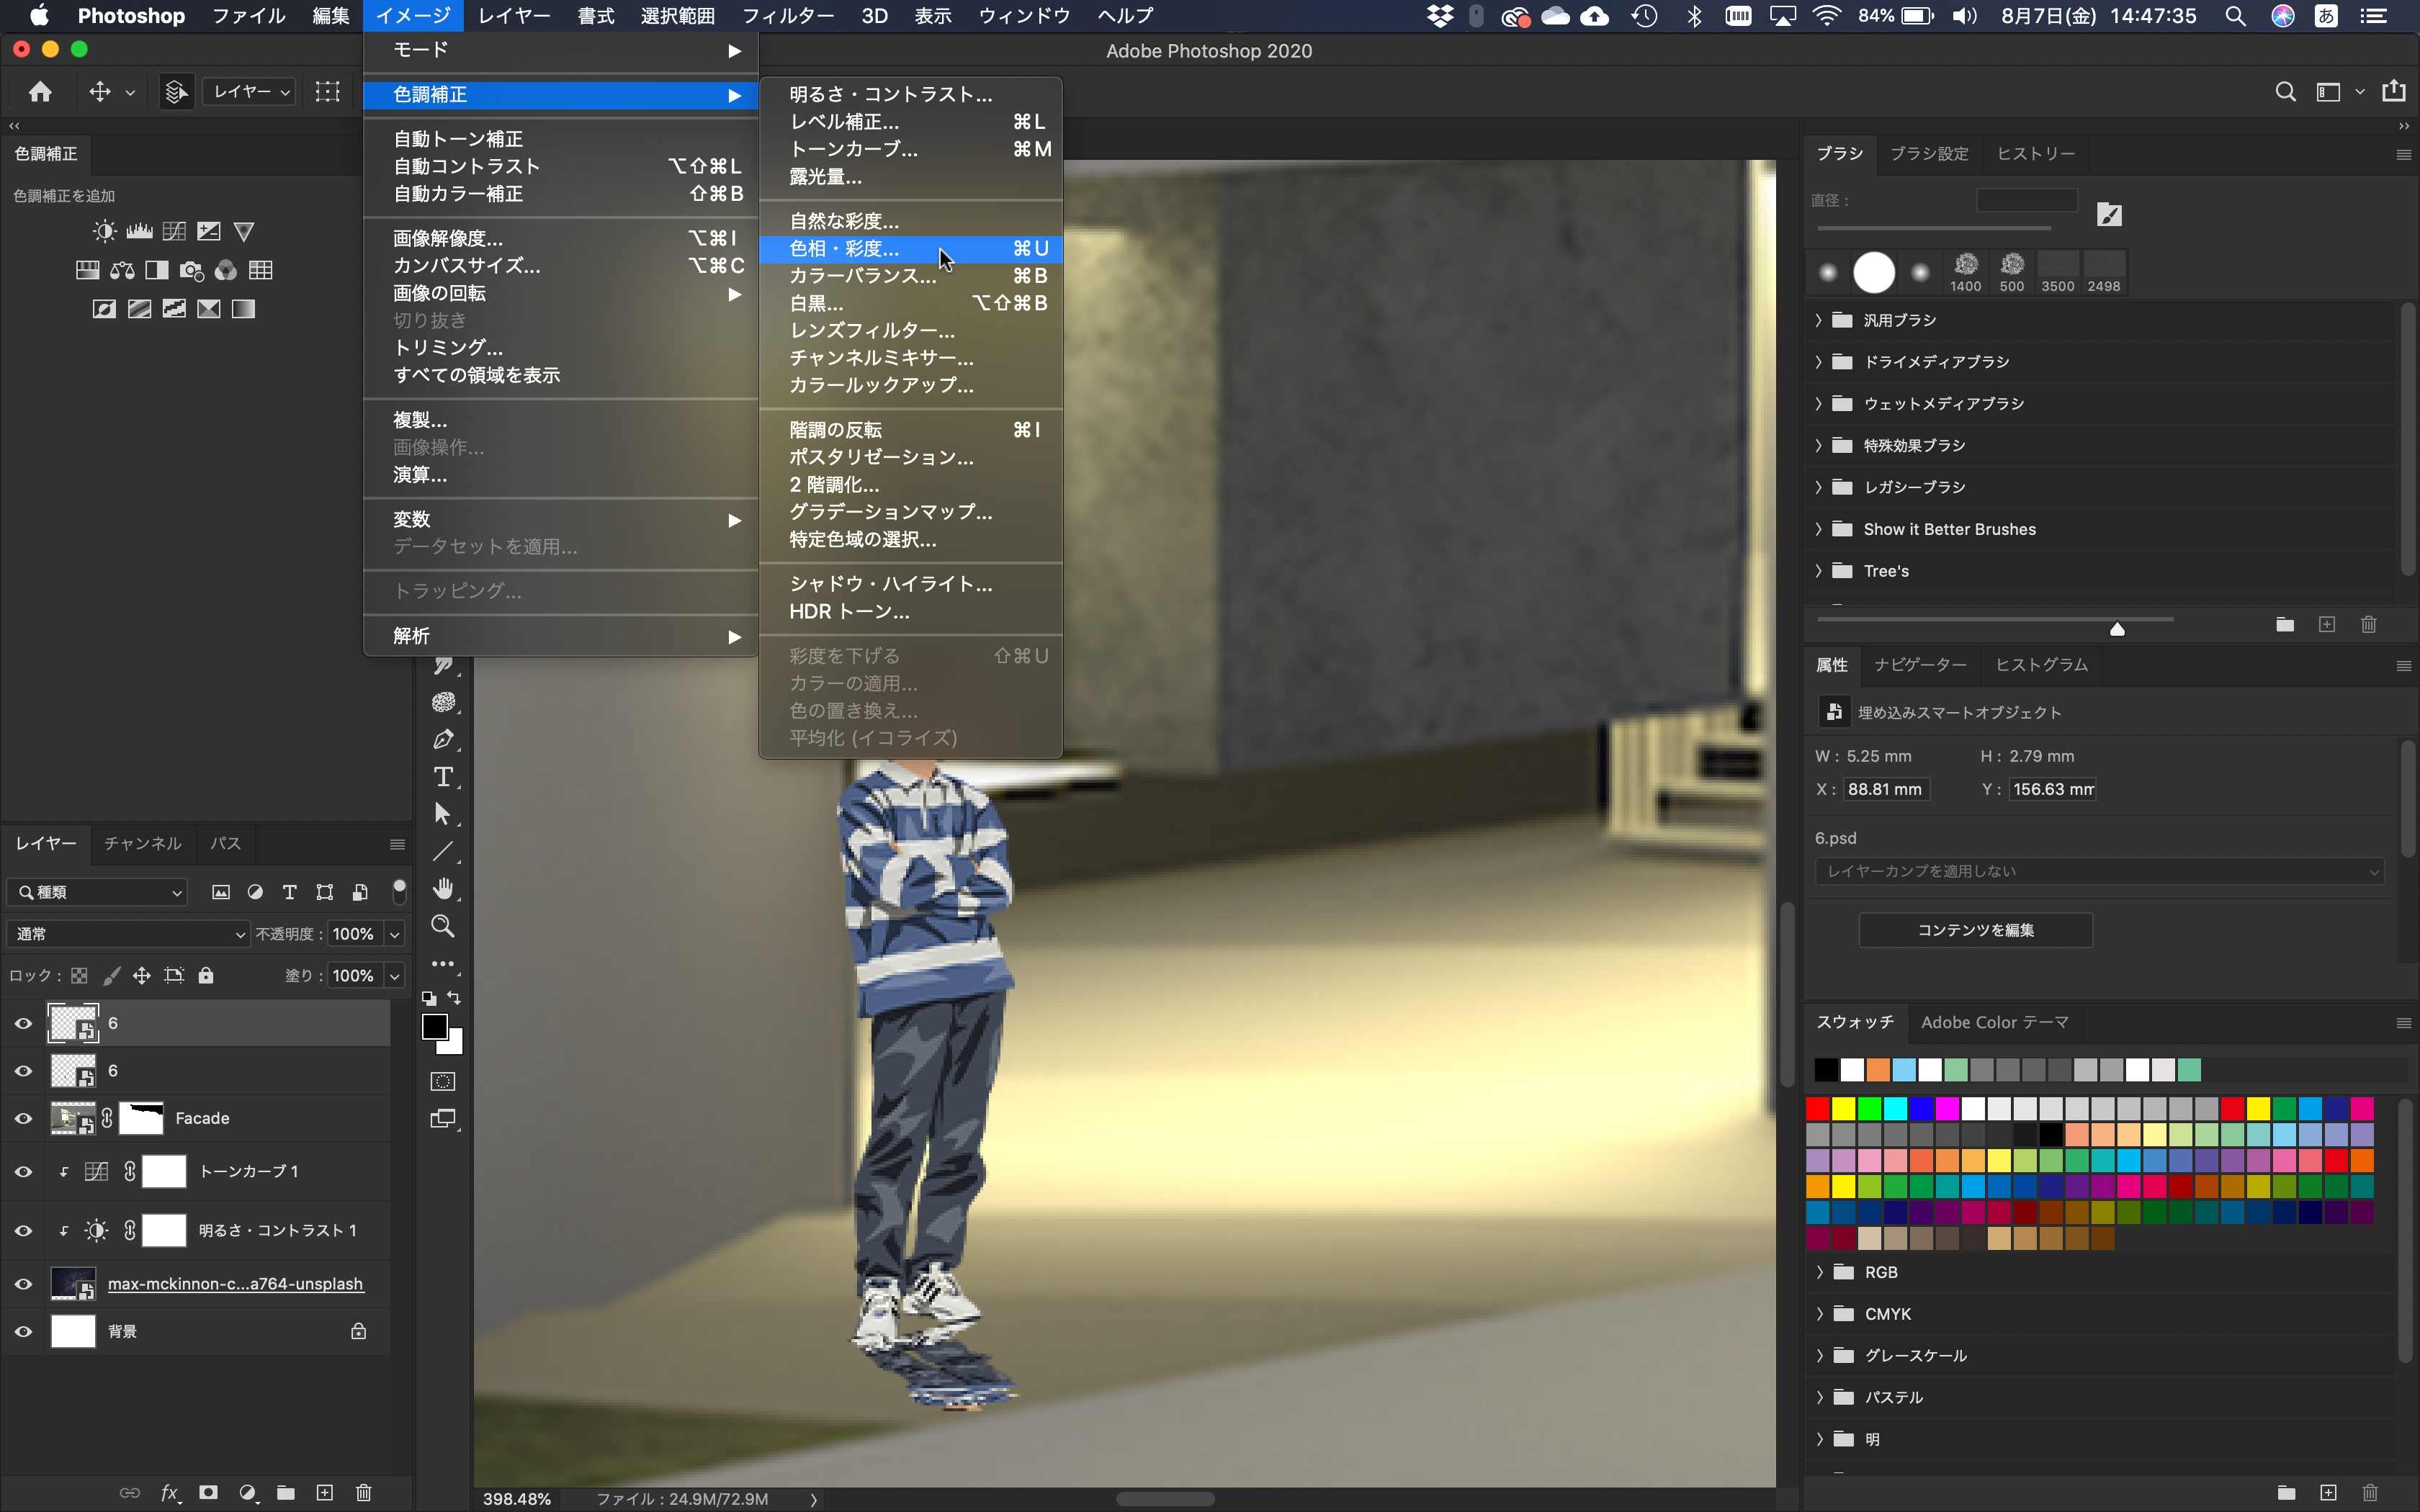This screenshot has height=1512, width=2420.
Task: Add Brightness/Contrast adjustment sun icon in 色調補正 panel
Action: [x=104, y=232]
